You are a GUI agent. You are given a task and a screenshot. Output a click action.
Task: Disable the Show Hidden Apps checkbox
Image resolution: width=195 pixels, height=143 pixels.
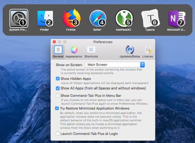[x=58, y=79]
